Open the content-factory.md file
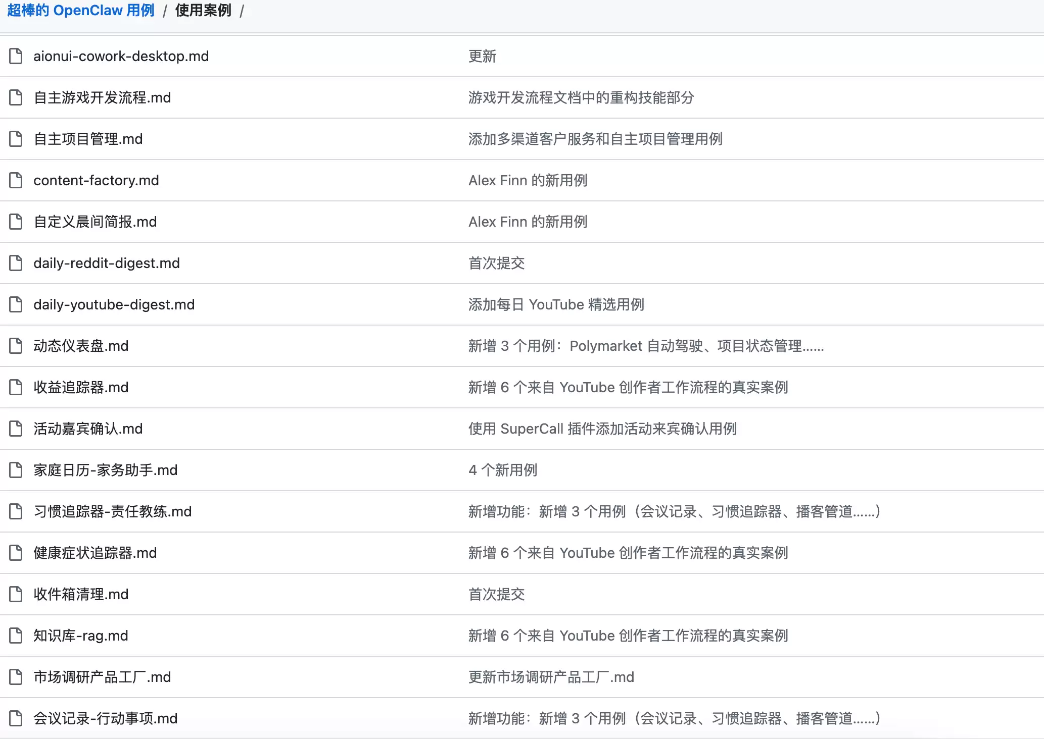 [x=97, y=180]
